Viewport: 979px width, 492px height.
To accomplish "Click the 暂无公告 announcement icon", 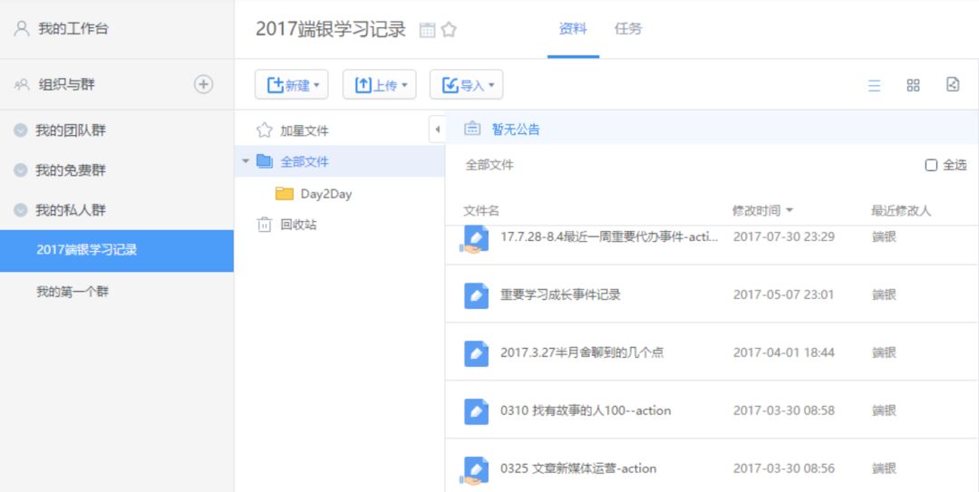I will 472,129.
